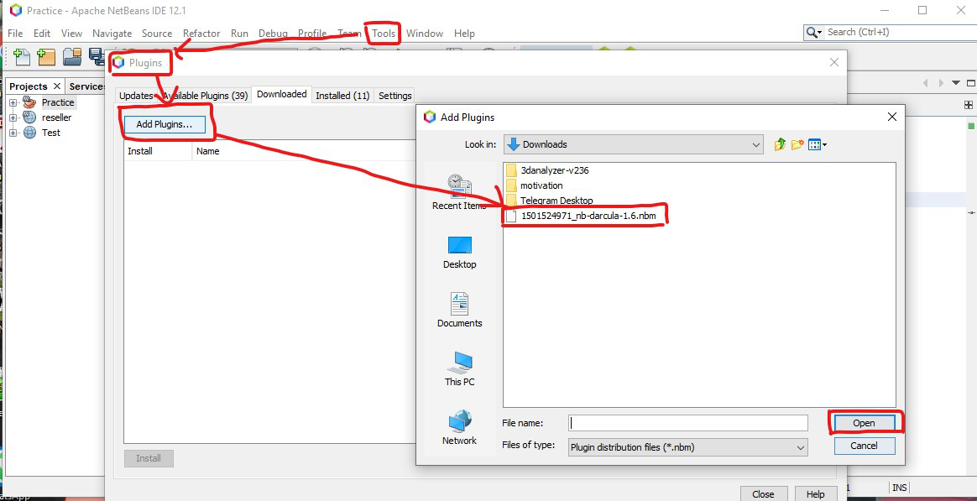The width and height of the screenshot is (977, 501).
Task: Close the Add Plugins dialog
Action: [891, 117]
